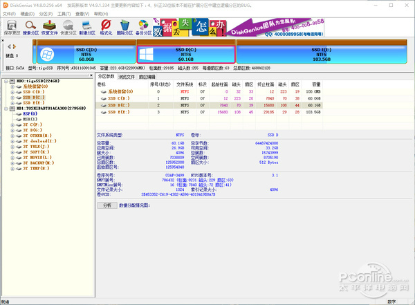Collapse the HD1:TOSHIBA disk tree node
The width and height of the screenshot is (415, 305).
pos(6,108)
